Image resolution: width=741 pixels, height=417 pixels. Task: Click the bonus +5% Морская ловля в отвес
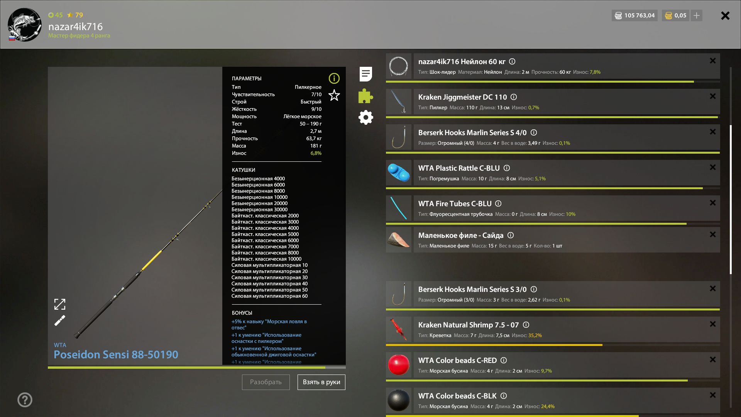(269, 324)
